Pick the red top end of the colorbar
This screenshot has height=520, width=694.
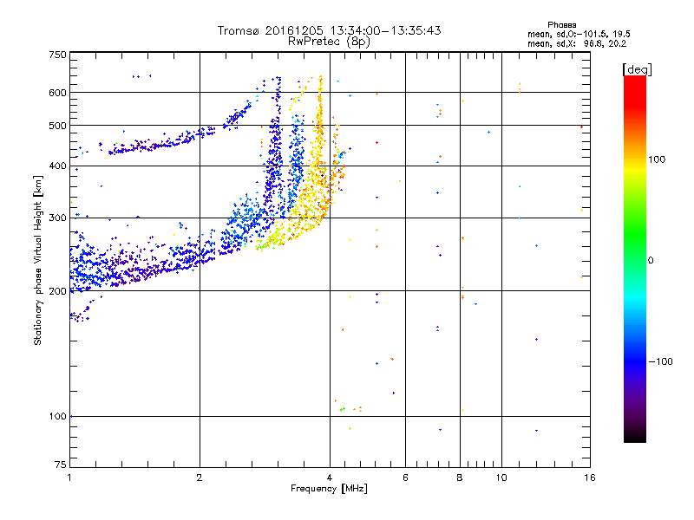coord(634,80)
